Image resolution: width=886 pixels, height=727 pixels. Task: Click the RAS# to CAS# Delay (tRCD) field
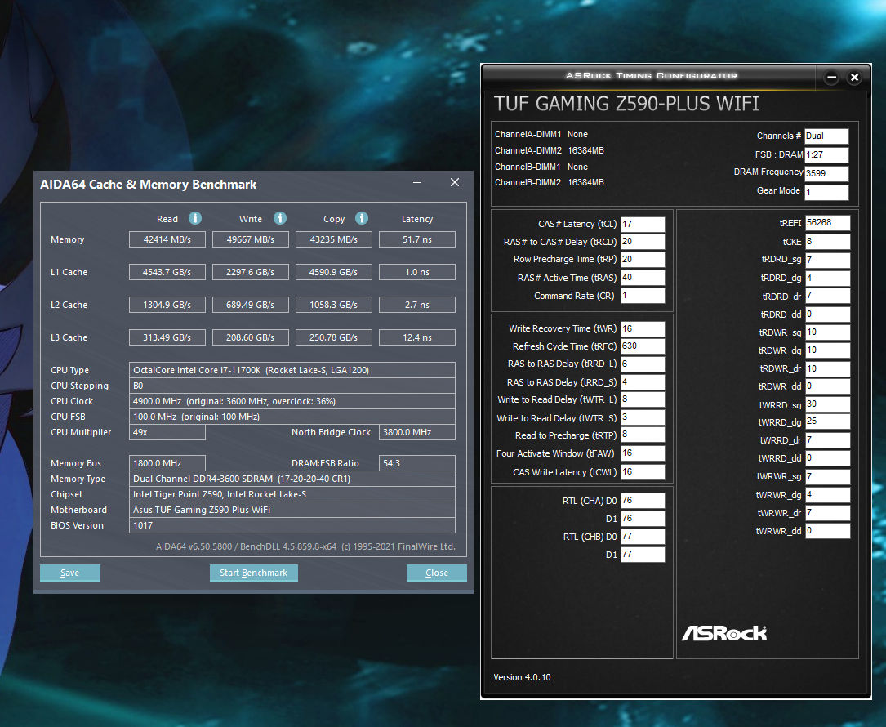(643, 242)
